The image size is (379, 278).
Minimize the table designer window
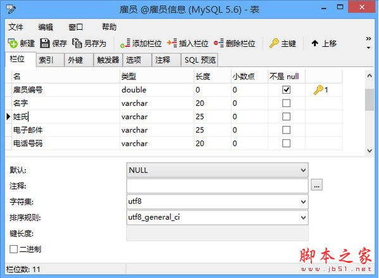324,8
